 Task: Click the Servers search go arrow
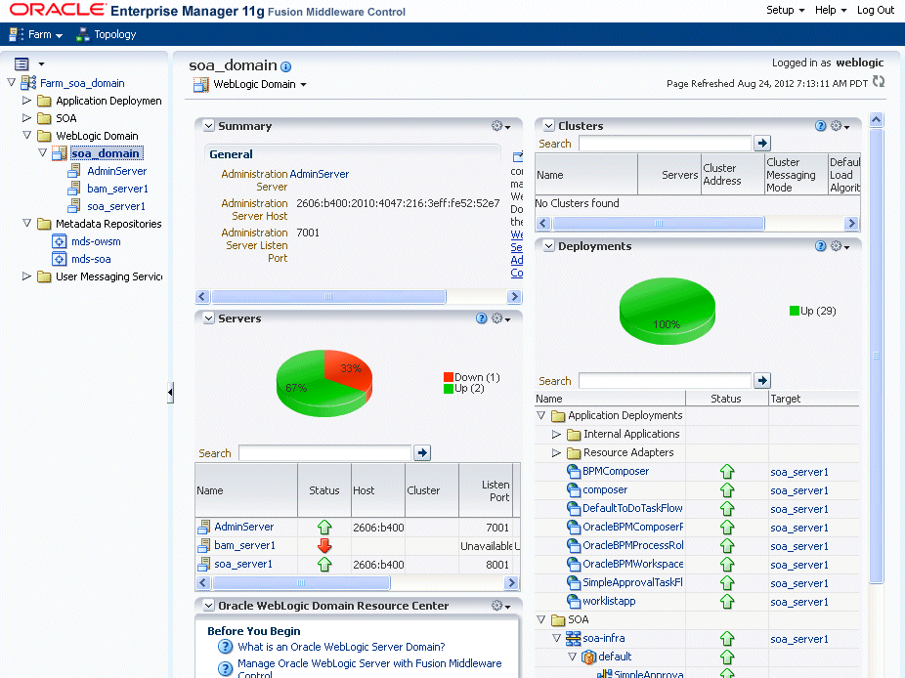coord(422,453)
